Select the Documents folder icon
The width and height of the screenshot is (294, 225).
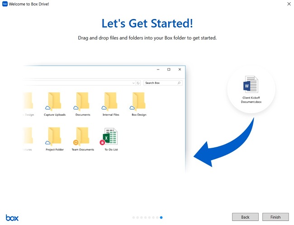click(83, 101)
